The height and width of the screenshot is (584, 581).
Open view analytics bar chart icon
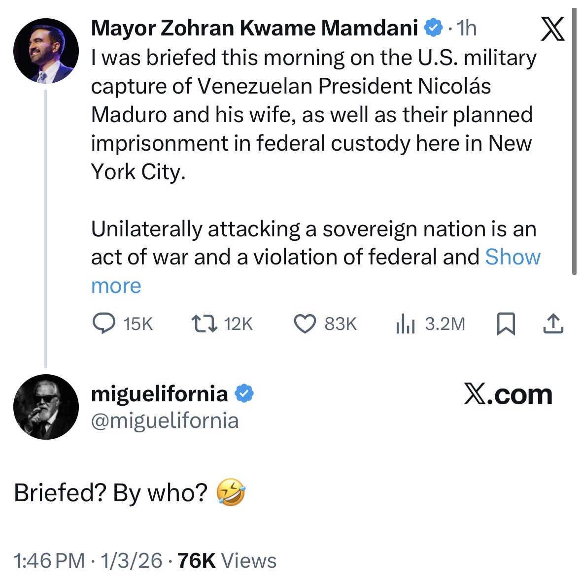406,324
